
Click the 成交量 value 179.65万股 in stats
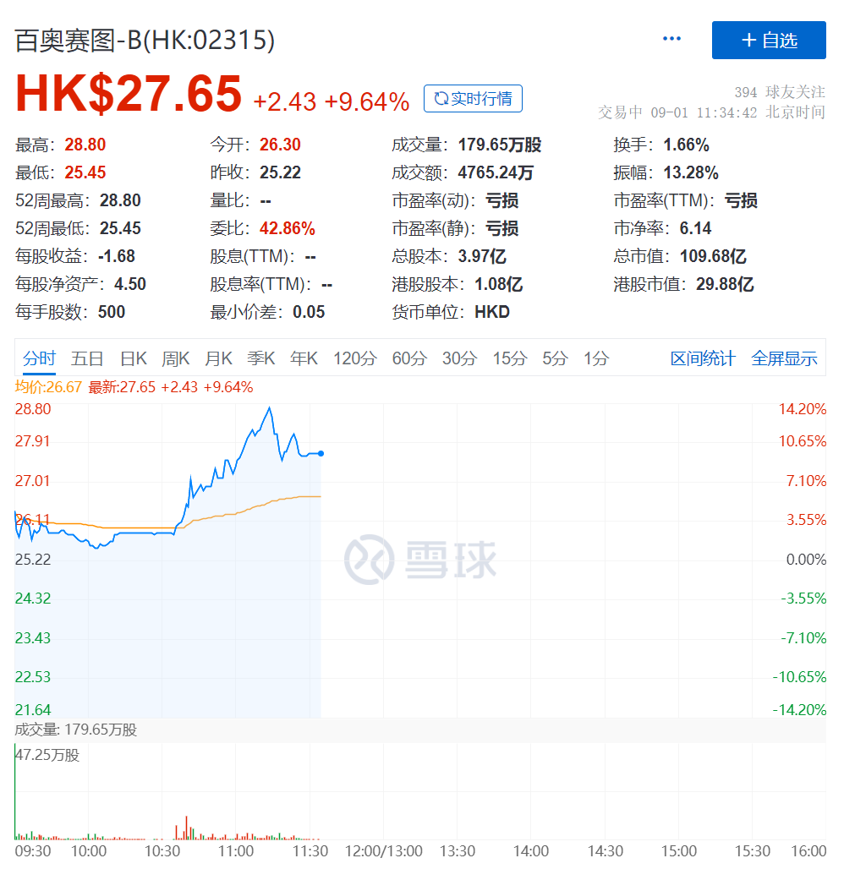click(x=500, y=145)
